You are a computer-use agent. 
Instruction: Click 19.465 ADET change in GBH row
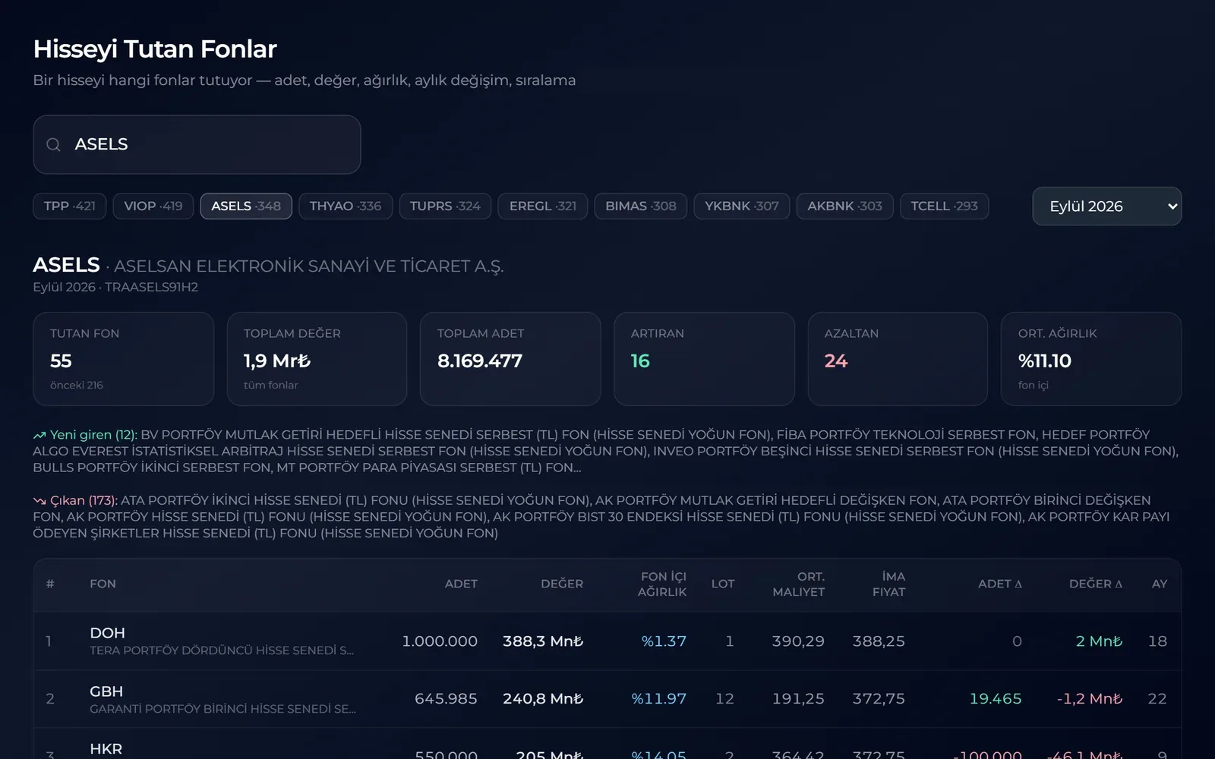tap(996, 699)
